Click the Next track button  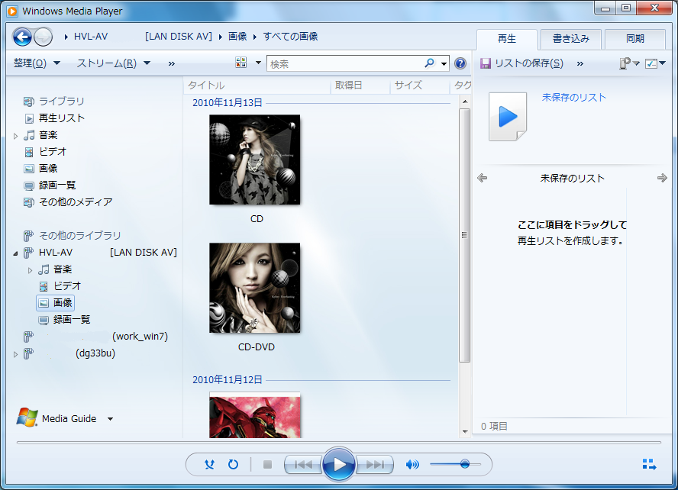click(x=374, y=465)
